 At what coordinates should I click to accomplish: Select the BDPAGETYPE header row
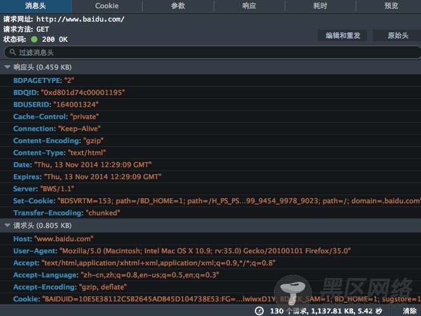click(x=210, y=80)
